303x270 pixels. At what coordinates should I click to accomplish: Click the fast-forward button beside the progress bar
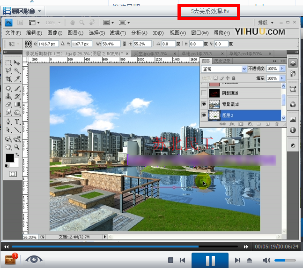[x=246, y=247]
